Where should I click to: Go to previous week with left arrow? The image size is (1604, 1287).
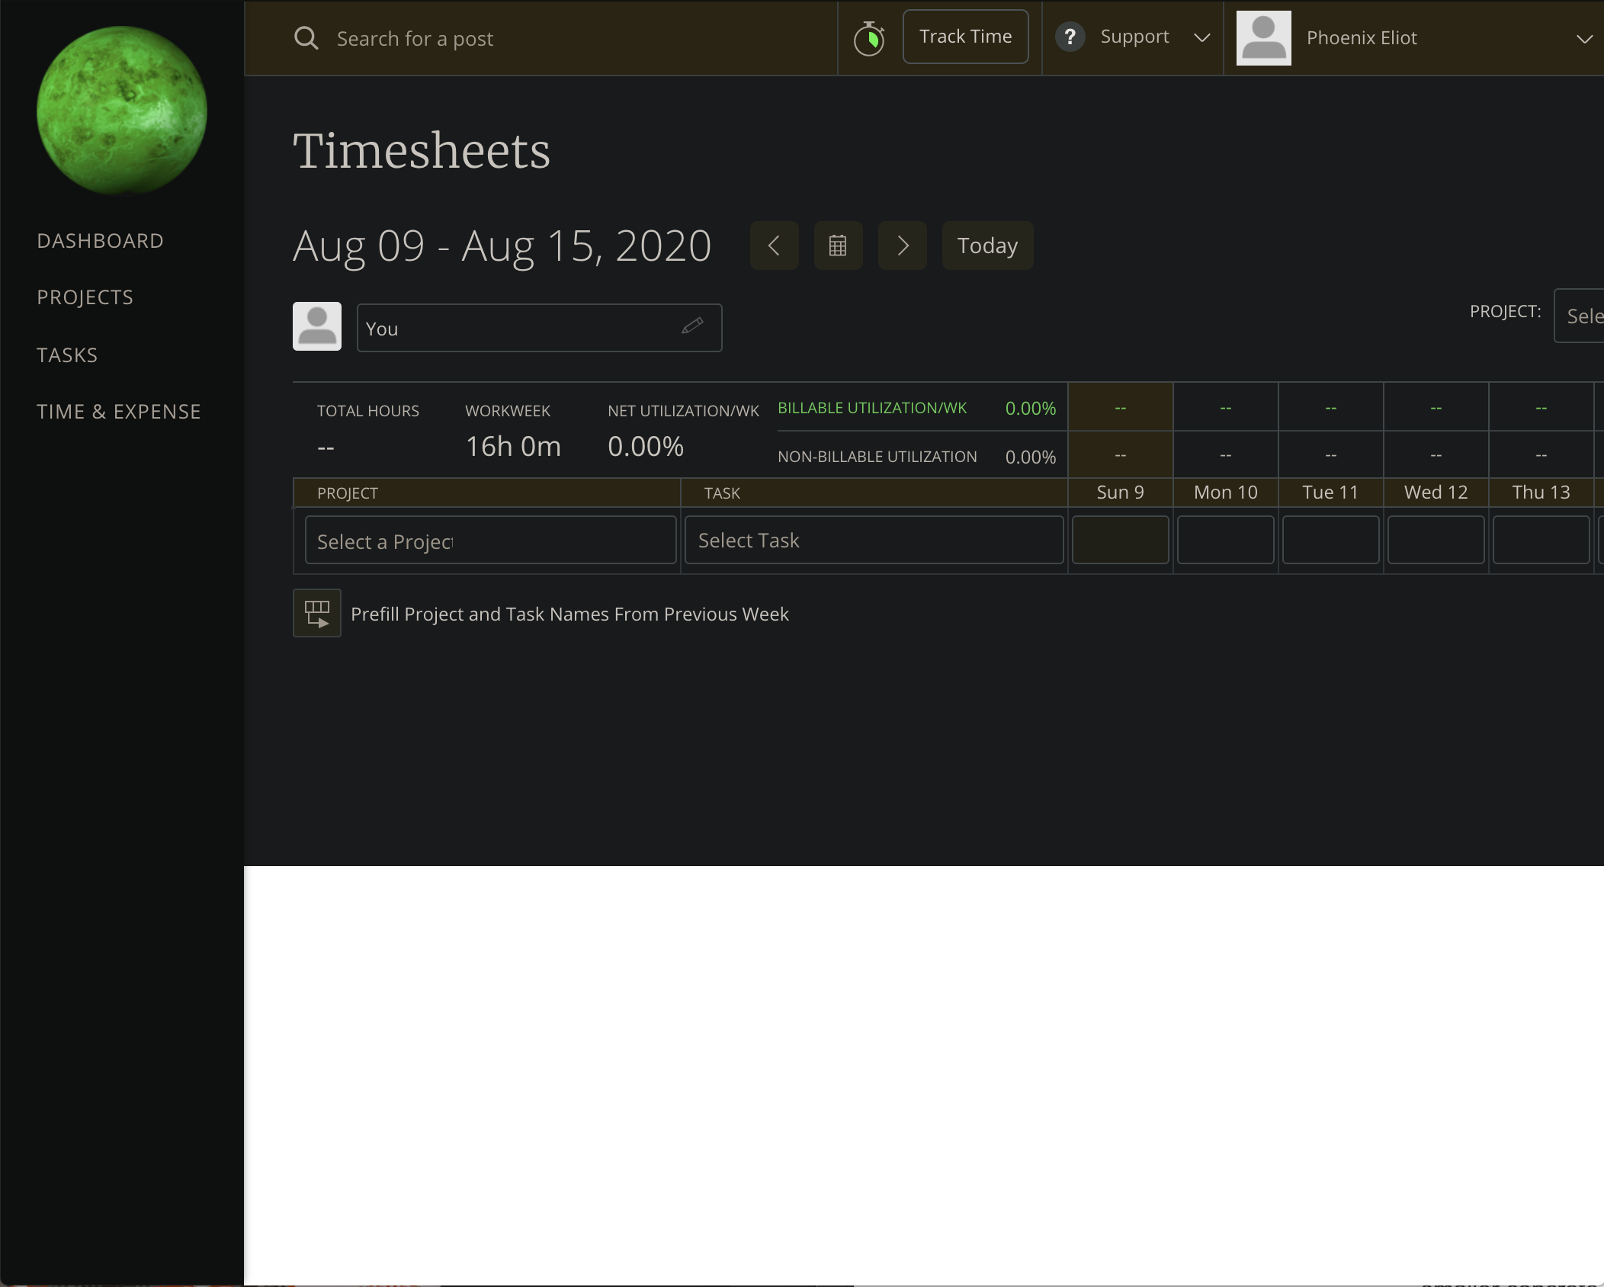tap(774, 246)
